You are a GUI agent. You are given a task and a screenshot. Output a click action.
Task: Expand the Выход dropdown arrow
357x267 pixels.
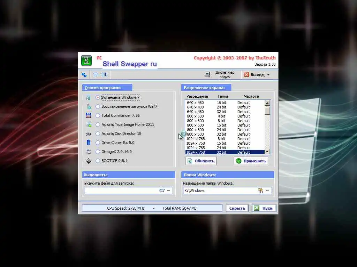268,75
